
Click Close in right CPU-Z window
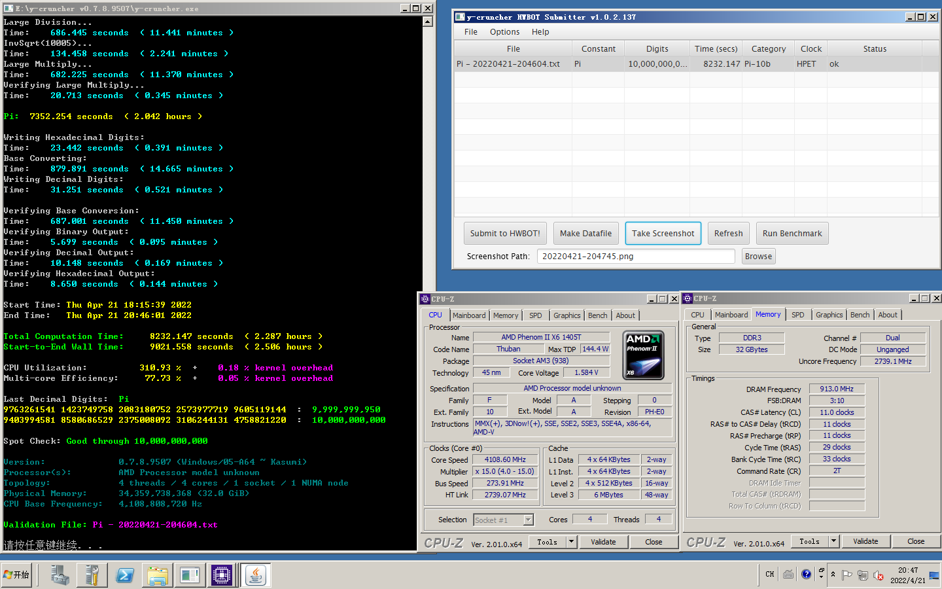coord(916,541)
